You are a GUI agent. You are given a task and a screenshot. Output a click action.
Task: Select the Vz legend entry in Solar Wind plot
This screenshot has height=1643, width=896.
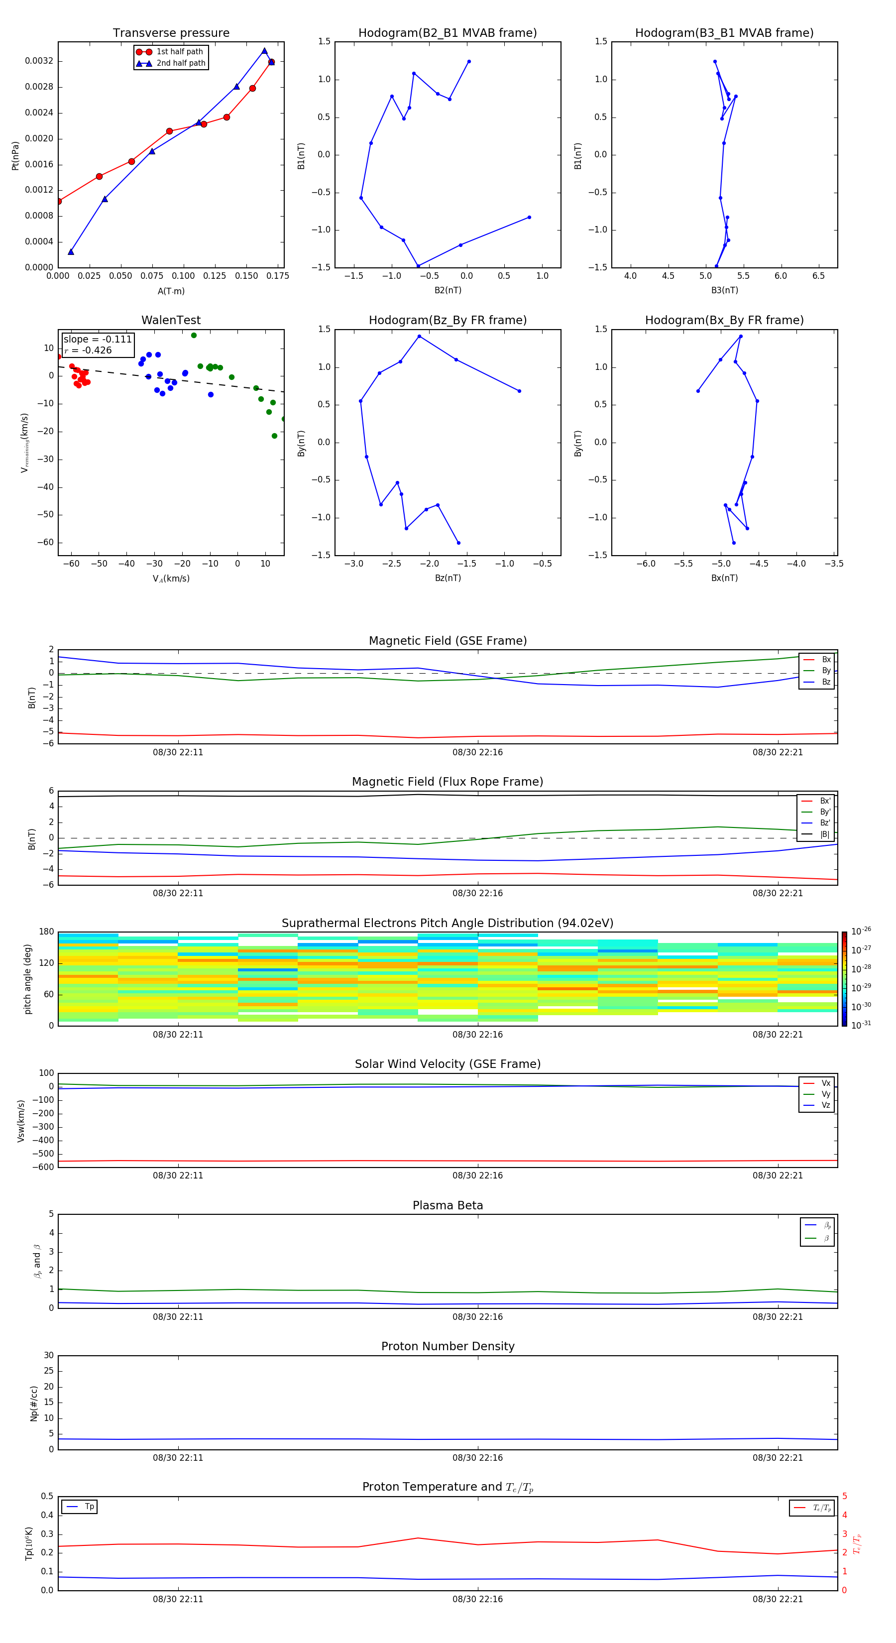click(x=817, y=1105)
